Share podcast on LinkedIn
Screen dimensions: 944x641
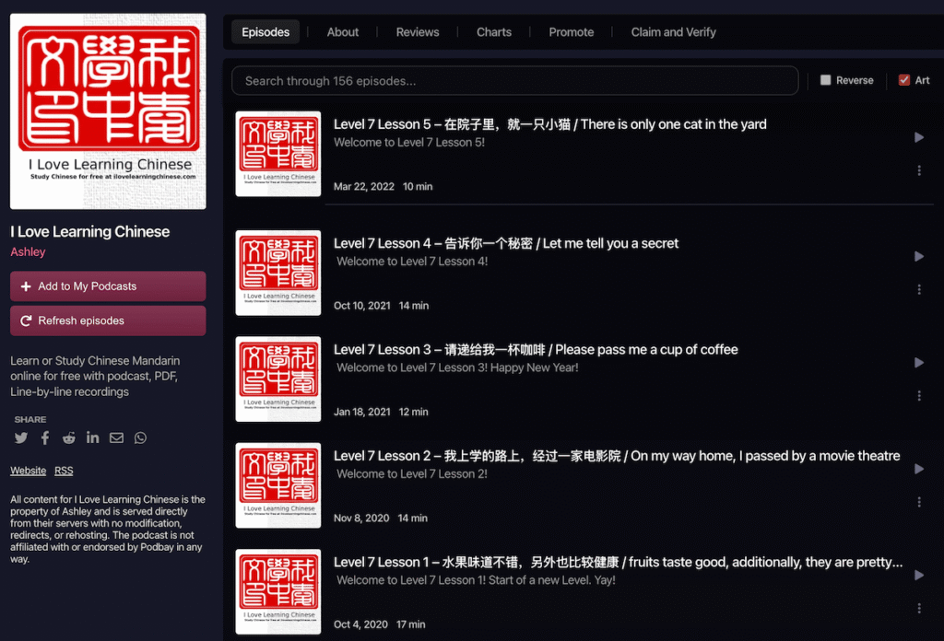93,437
